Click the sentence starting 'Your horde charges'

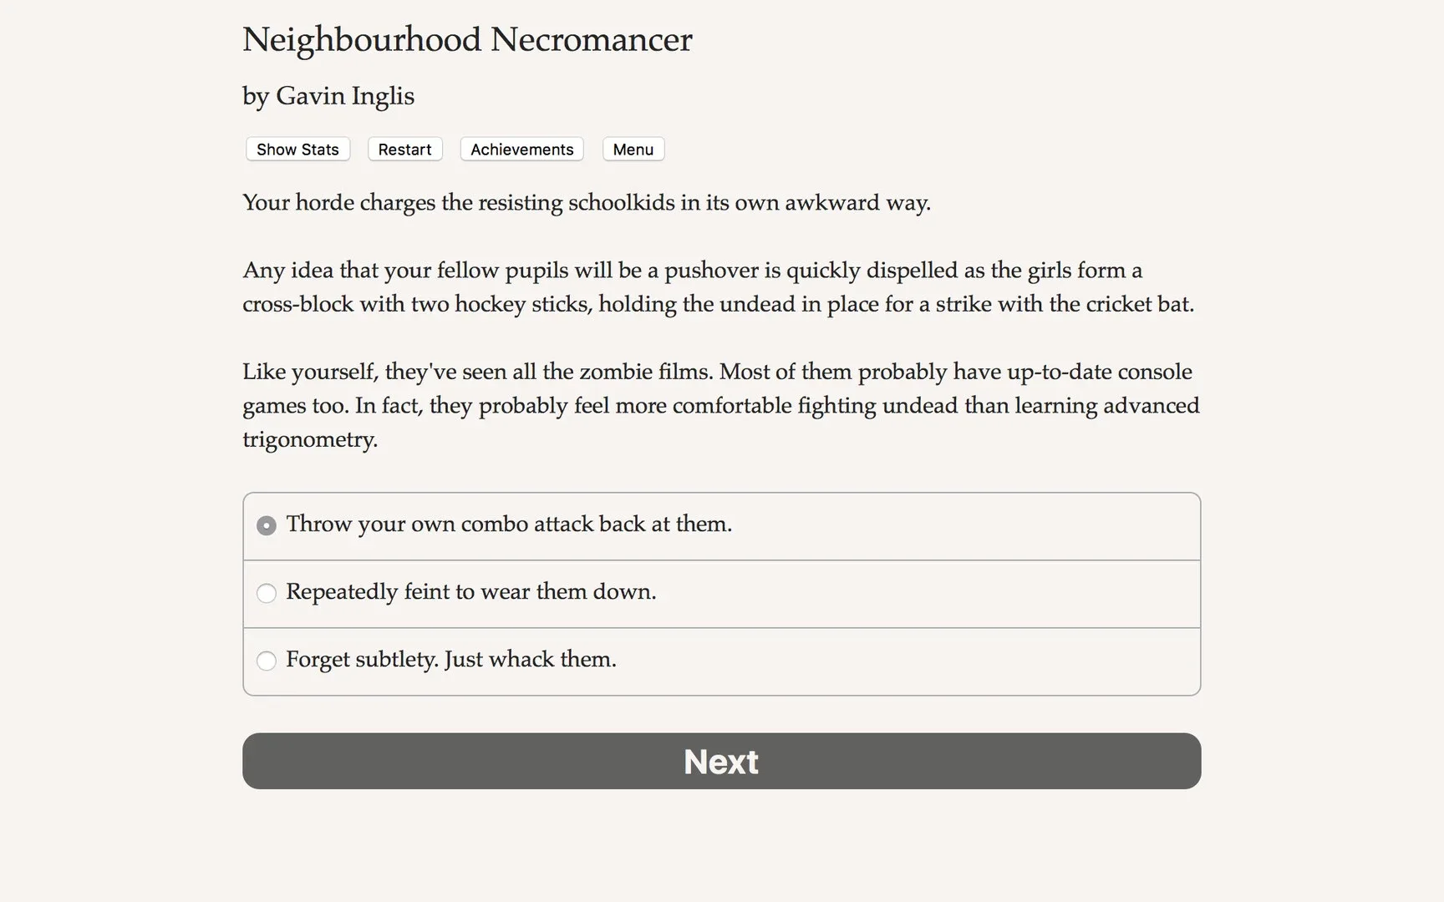tap(586, 203)
